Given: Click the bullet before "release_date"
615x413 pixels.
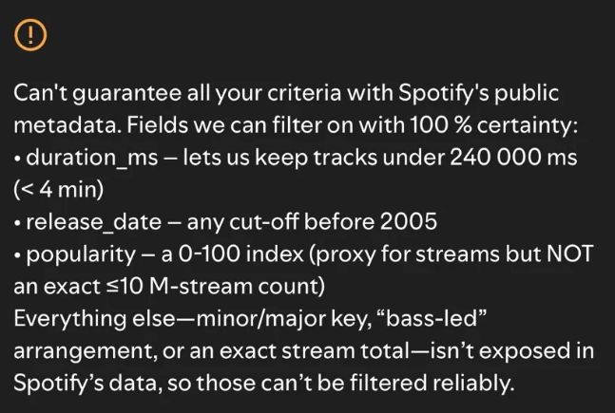Looking at the screenshot, I should tap(18, 222).
